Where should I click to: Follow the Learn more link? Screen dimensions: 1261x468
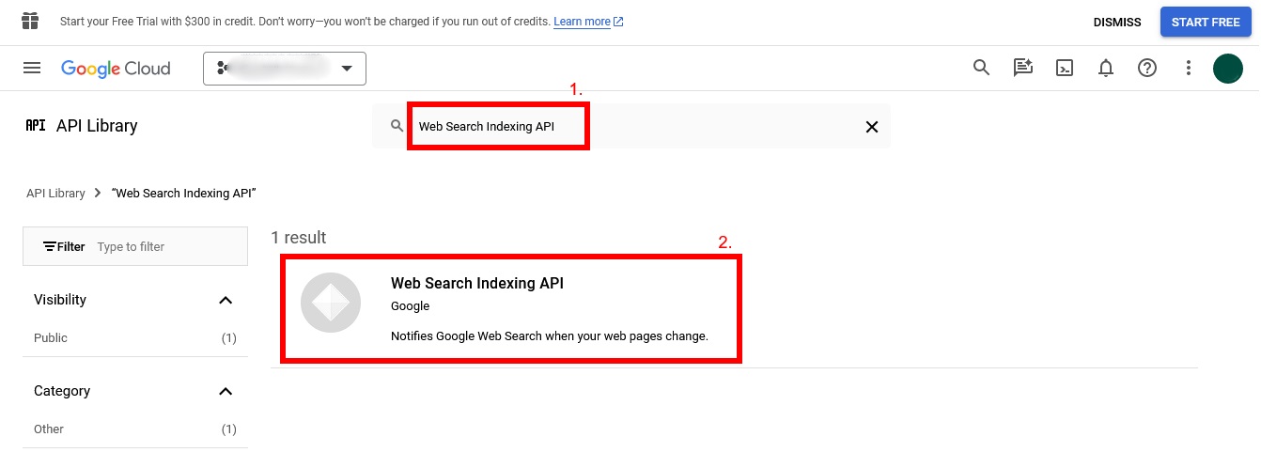[x=588, y=22]
